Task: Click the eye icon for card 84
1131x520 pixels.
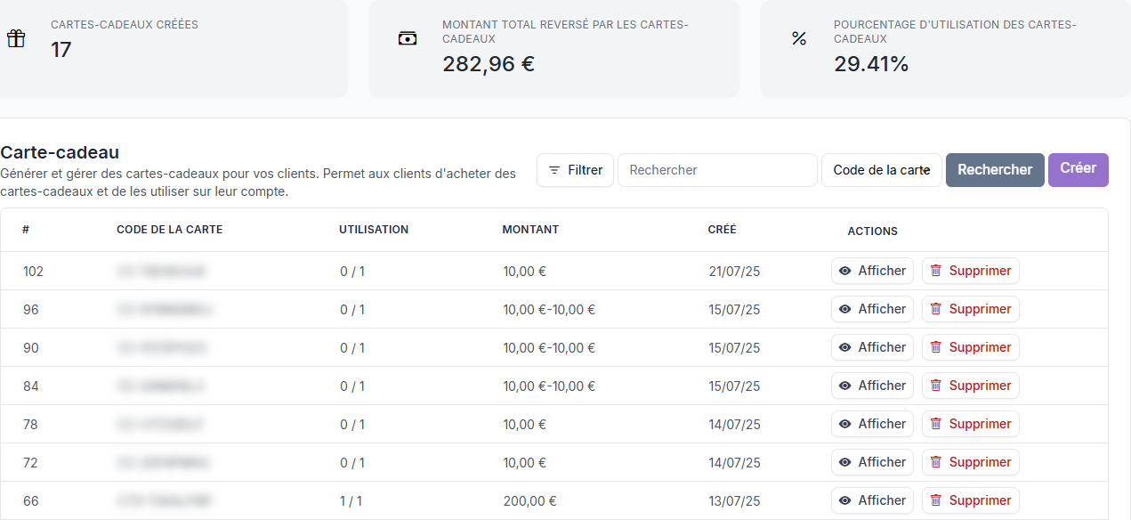Action: point(845,386)
